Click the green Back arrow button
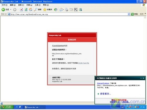Viewport: 147px width, 110px height. tap(3, 9)
